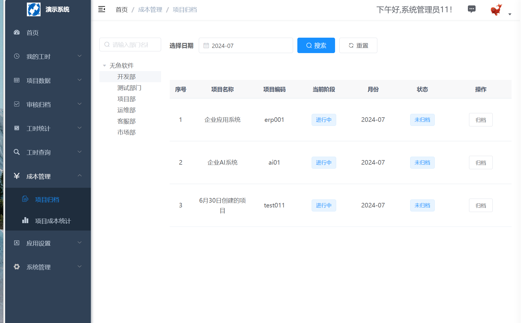Open the message chat bubble icon
The image size is (521, 323).
[x=472, y=9]
